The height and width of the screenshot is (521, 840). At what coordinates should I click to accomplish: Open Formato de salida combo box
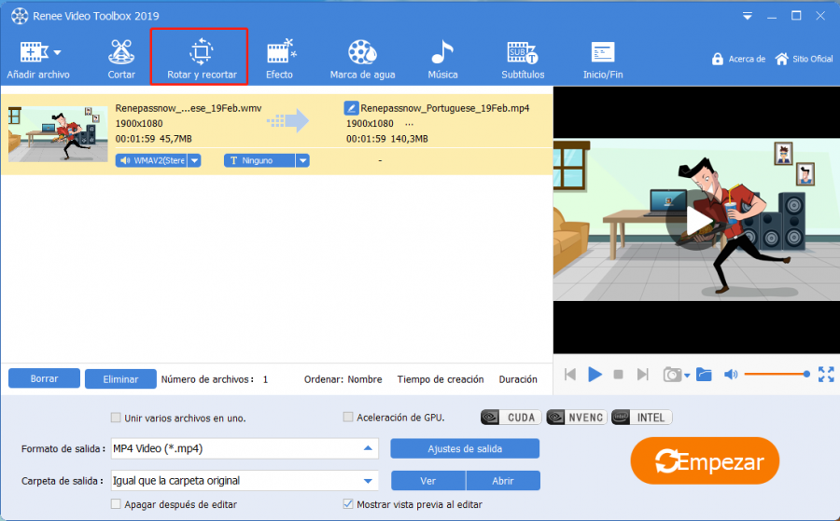(x=245, y=449)
